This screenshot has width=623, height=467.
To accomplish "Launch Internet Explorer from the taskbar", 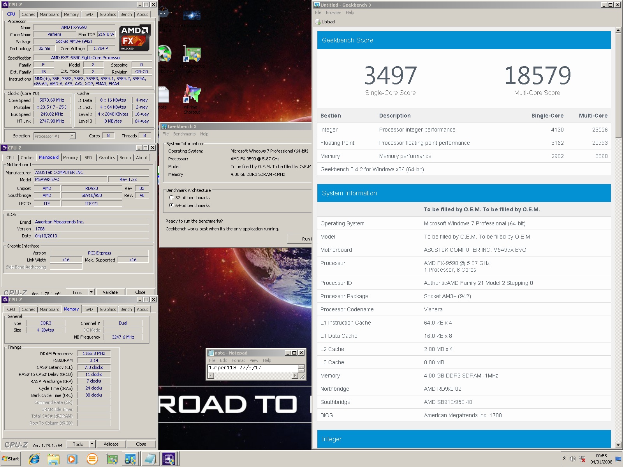I will (x=34, y=459).
